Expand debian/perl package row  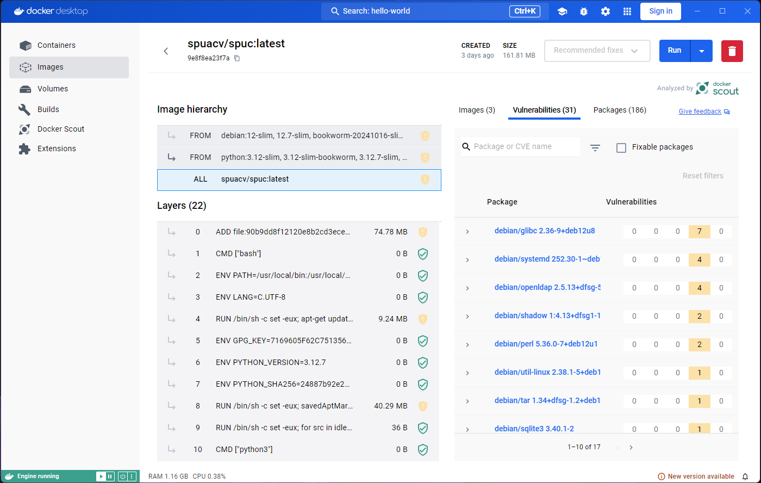[467, 345]
